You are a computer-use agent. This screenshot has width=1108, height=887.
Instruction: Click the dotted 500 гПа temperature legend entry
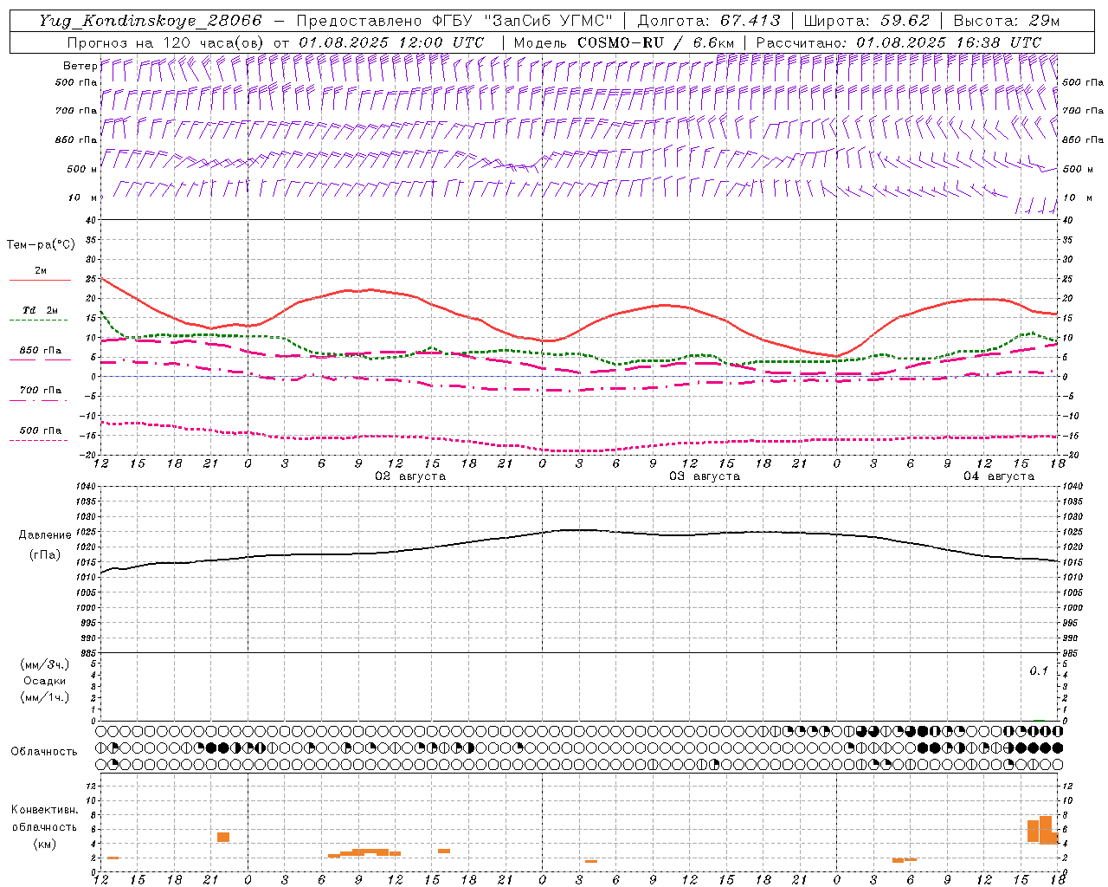click(41, 433)
